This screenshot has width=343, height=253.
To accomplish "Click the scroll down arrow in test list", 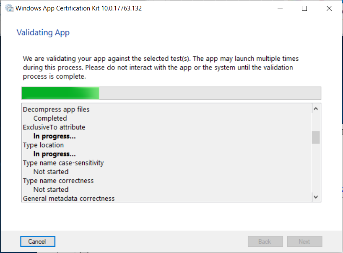I will pos(316,197).
